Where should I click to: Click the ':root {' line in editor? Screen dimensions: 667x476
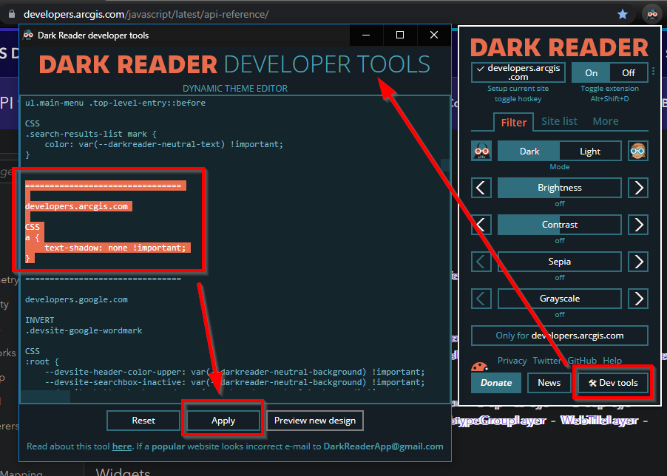click(41, 361)
